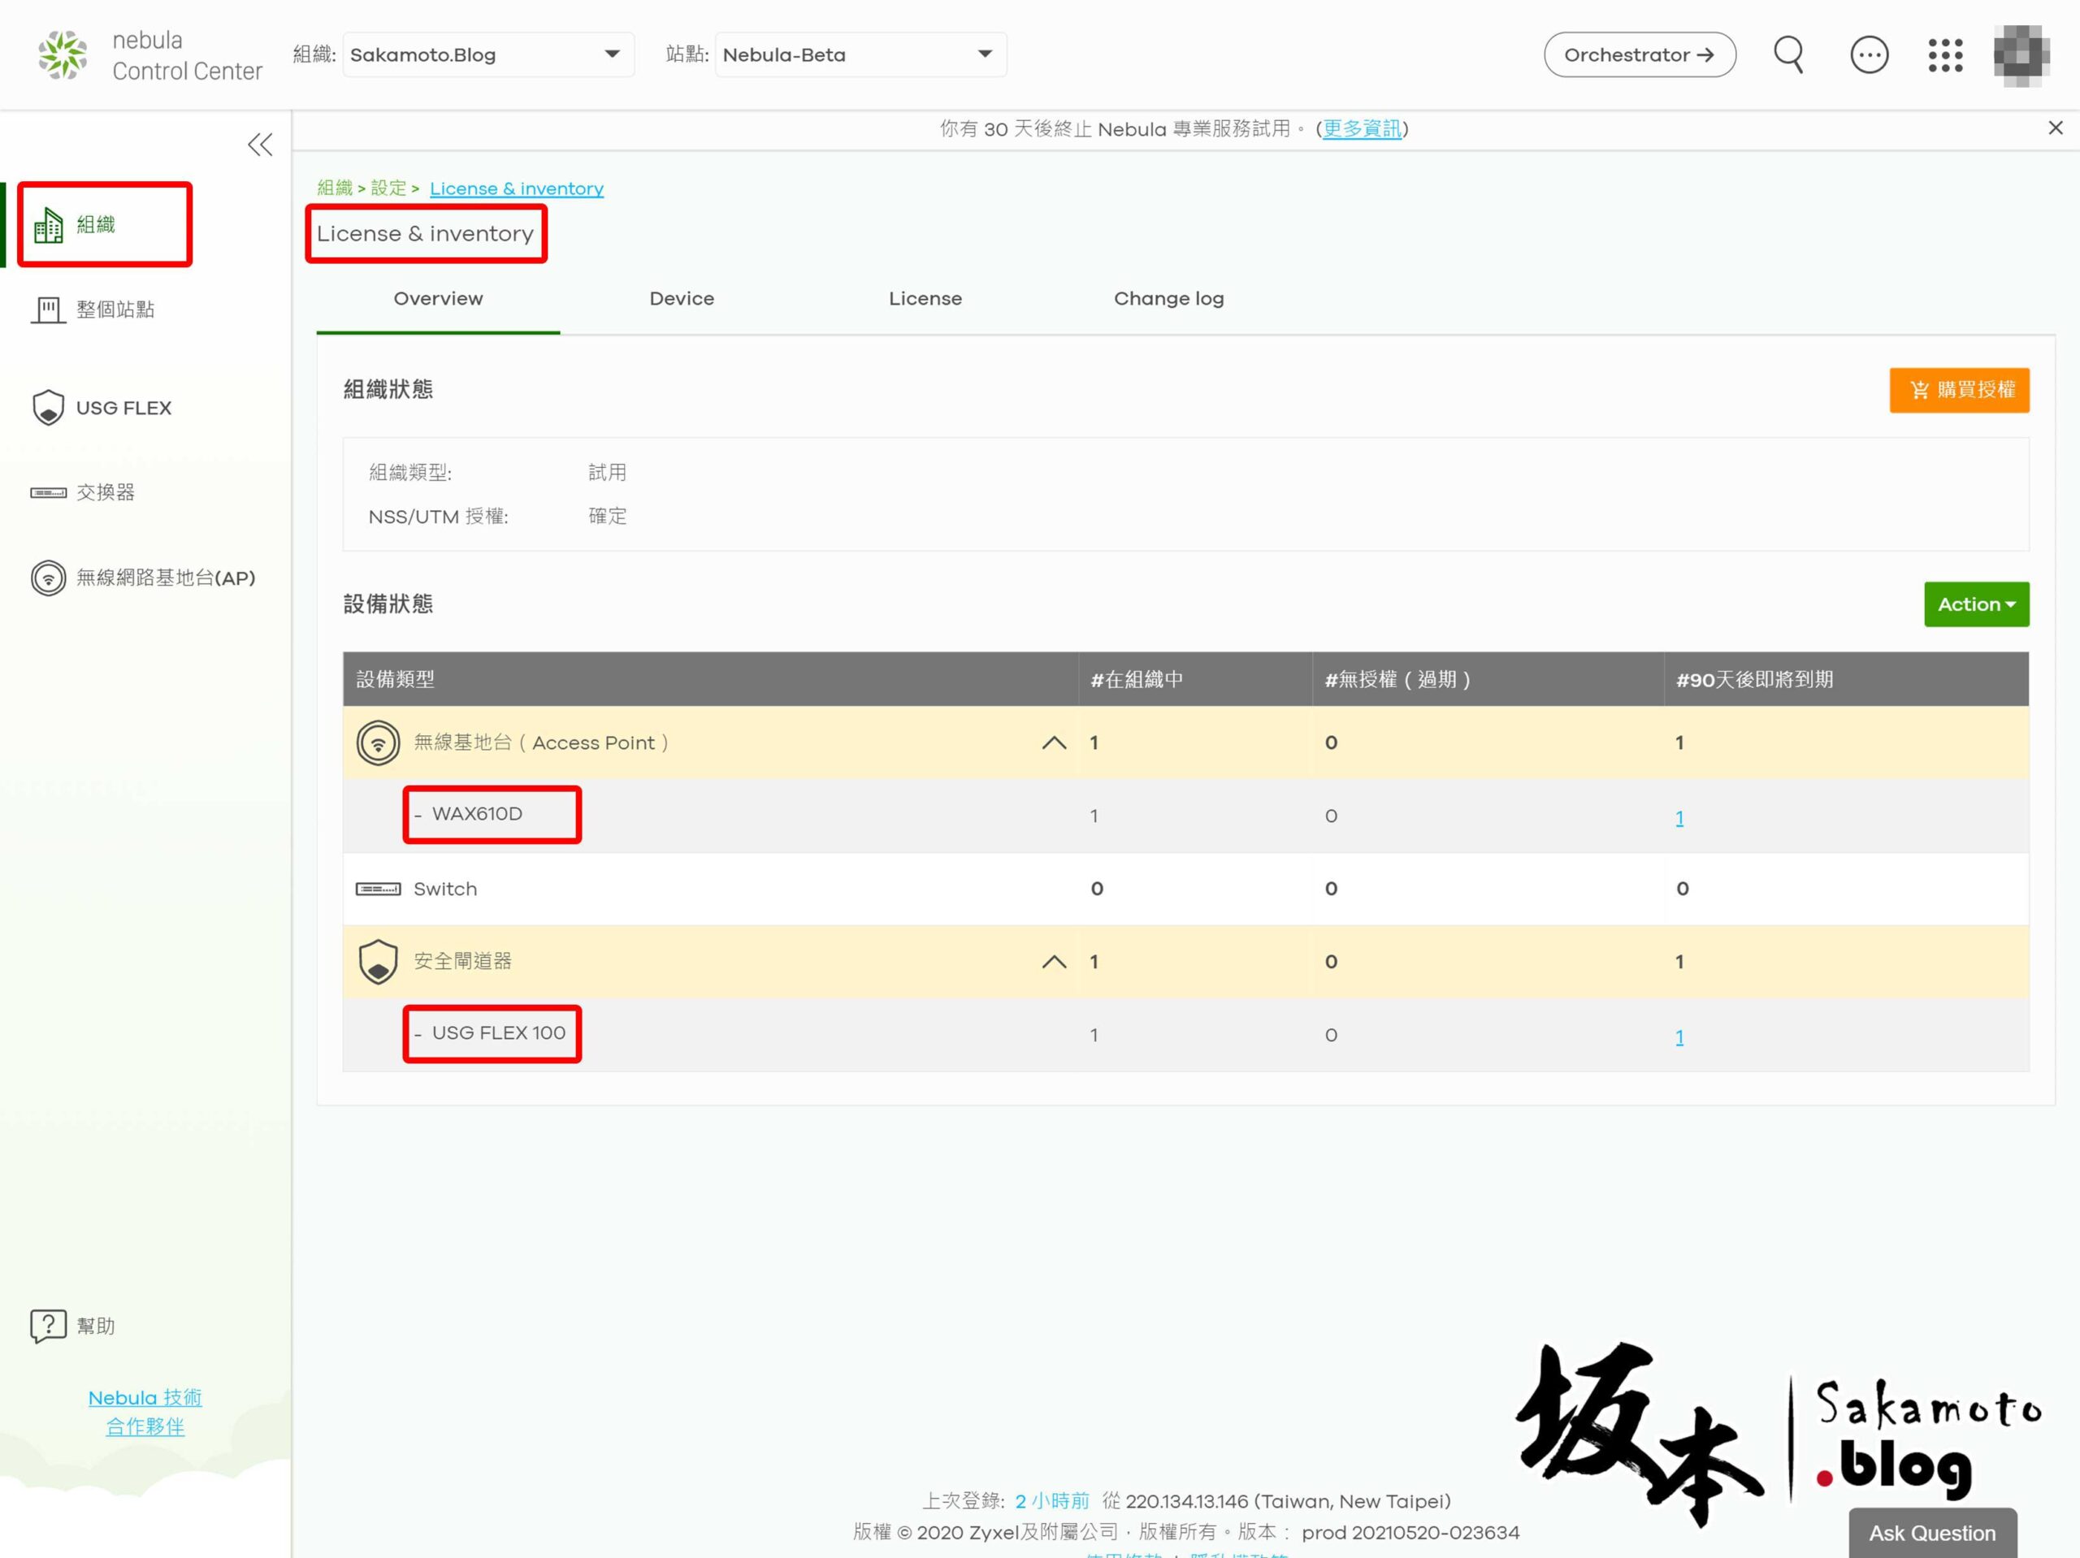
Task: Switch to the Change log tab
Action: click(x=1169, y=299)
